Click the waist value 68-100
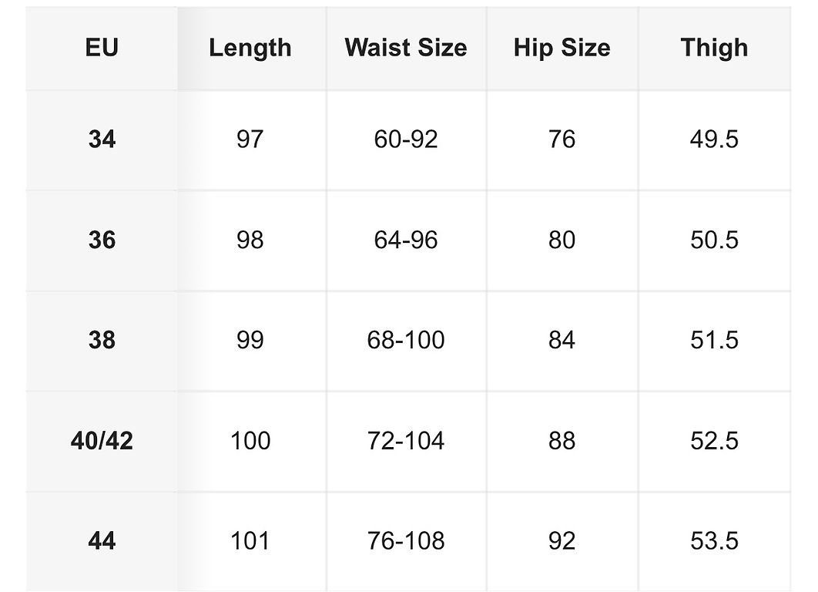Image resolution: width=818 pixels, height=592 pixels. click(x=406, y=341)
